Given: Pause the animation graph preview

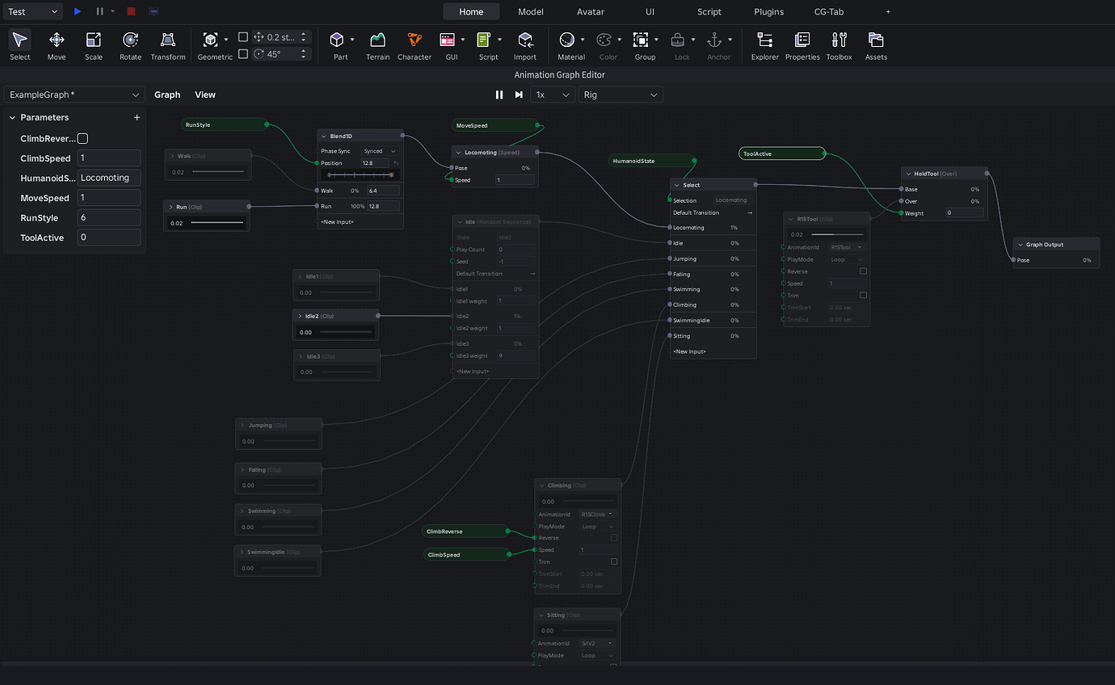Looking at the screenshot, I should pyautogui.click(x=499, y=95).
